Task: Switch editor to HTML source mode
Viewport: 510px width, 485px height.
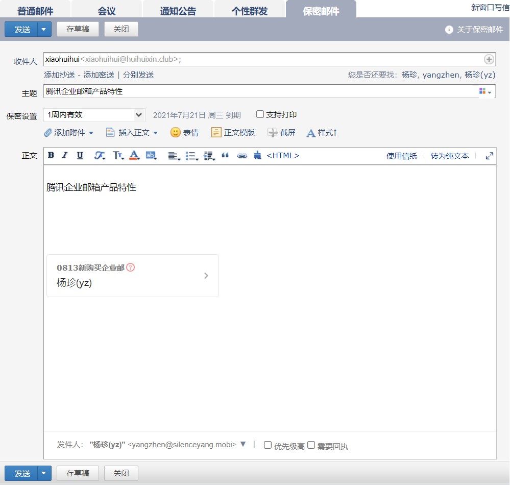Action: point(283,156)
